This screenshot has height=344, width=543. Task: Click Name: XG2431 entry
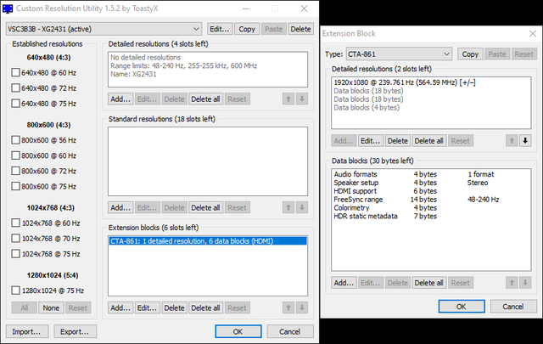[133, 74]
